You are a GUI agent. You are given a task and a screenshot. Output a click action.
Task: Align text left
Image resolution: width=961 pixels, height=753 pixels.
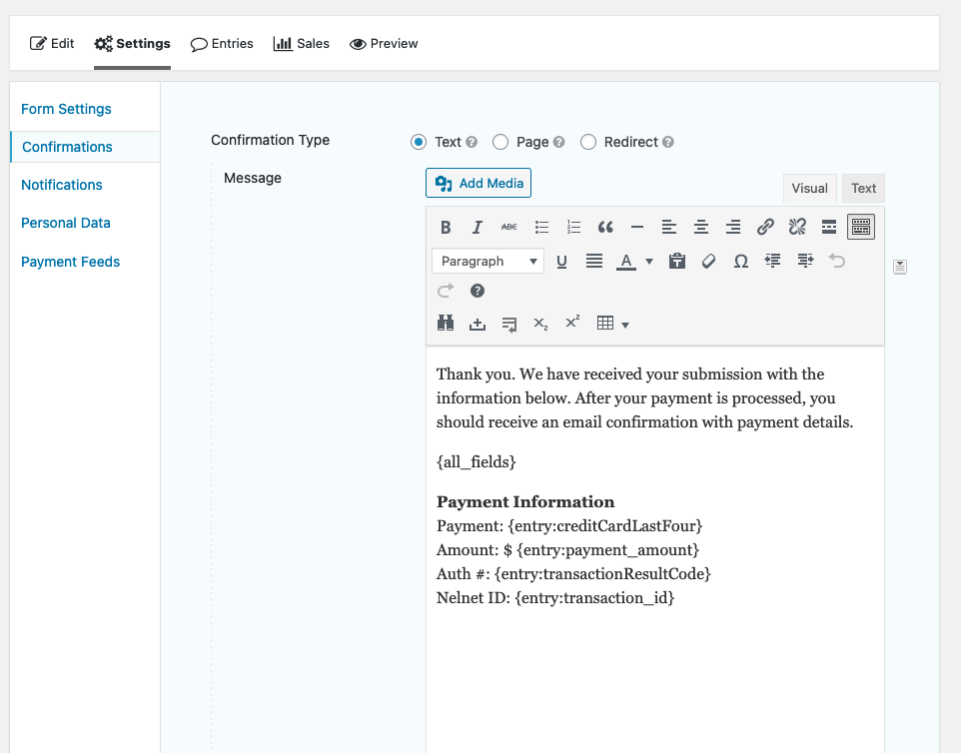(x=668, y=228)
